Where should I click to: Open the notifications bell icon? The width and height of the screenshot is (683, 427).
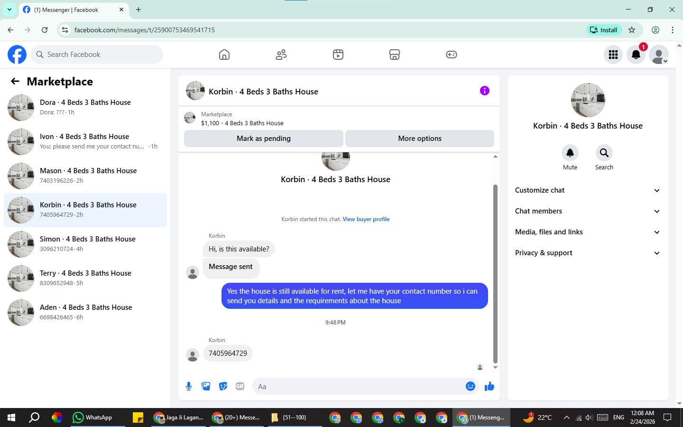point(636,55)
